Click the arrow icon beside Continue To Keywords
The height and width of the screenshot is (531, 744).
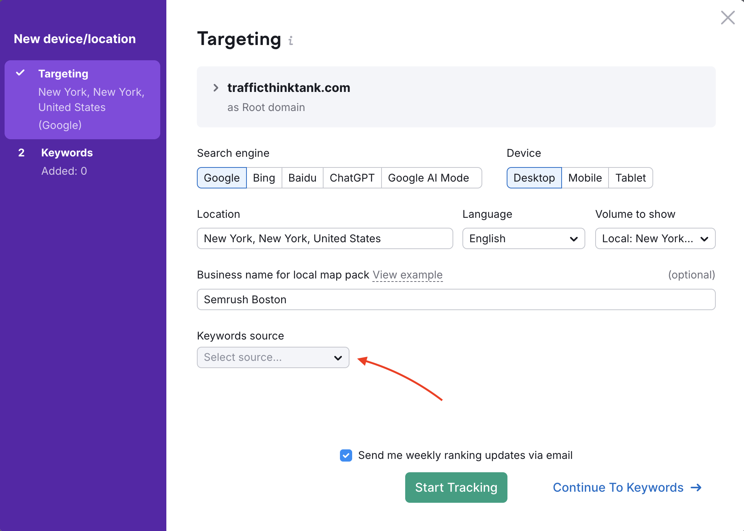point(697,488)
